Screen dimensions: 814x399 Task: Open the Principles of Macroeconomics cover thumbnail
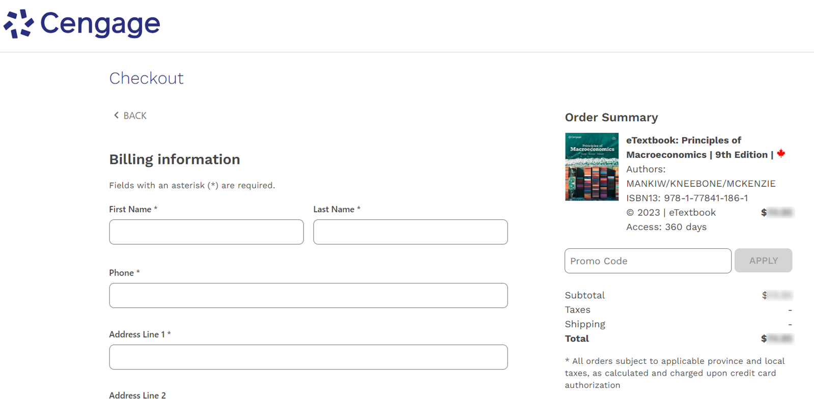point(592,167)
